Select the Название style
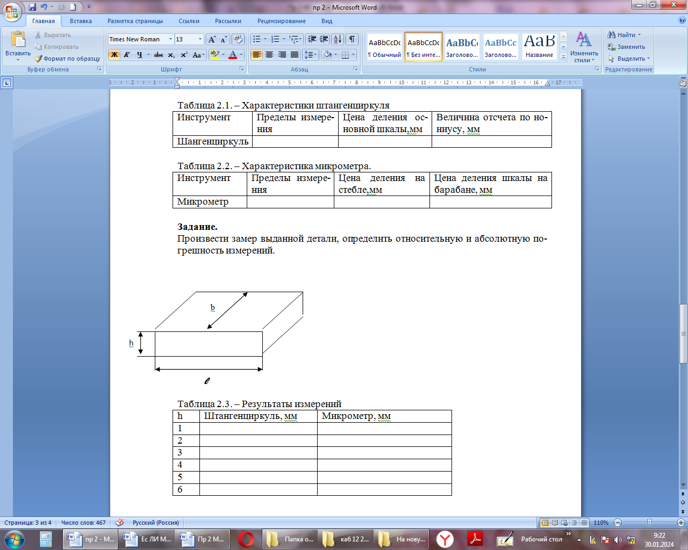The width and height of the screenshot is (688, 550). (x=539, y=47)
